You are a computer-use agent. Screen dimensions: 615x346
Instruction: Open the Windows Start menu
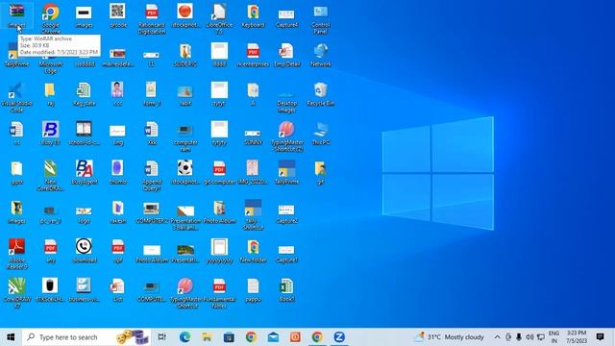click(x=11, y=337)
